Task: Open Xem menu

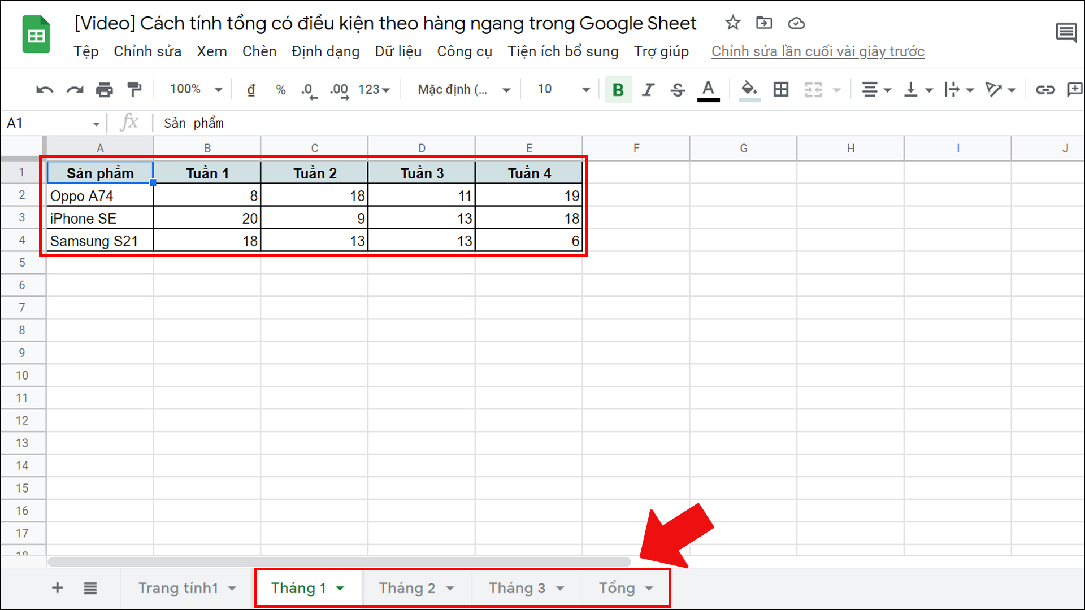Action: 212,51
